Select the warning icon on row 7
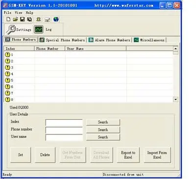This screenshot has width=196, height=179. tap(7, 93)
